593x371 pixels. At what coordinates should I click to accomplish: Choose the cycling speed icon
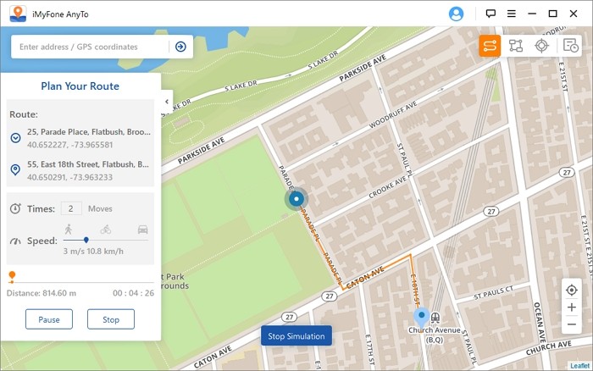pos(105,229)
